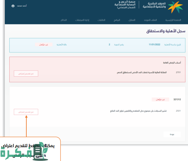Select الطلبات in the top navigation
The height and width of the screenshot is (161, 188).
tap(101, 20)
